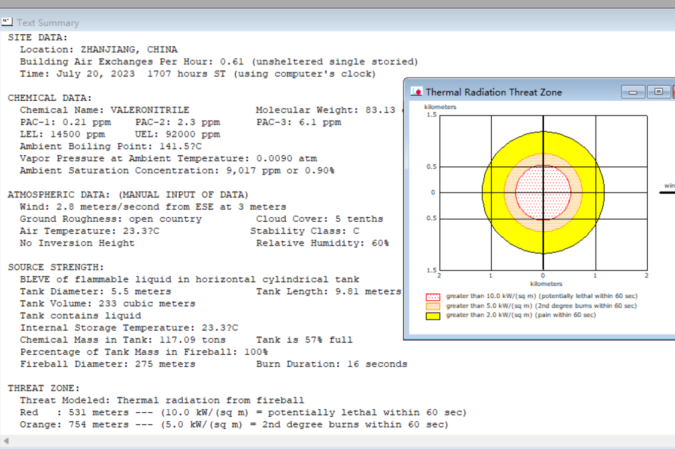Click the "PAC-3: 6.1 ppm" value
Image resolution: width=675 pixels, height=449 pixels.
pos(299,122)
